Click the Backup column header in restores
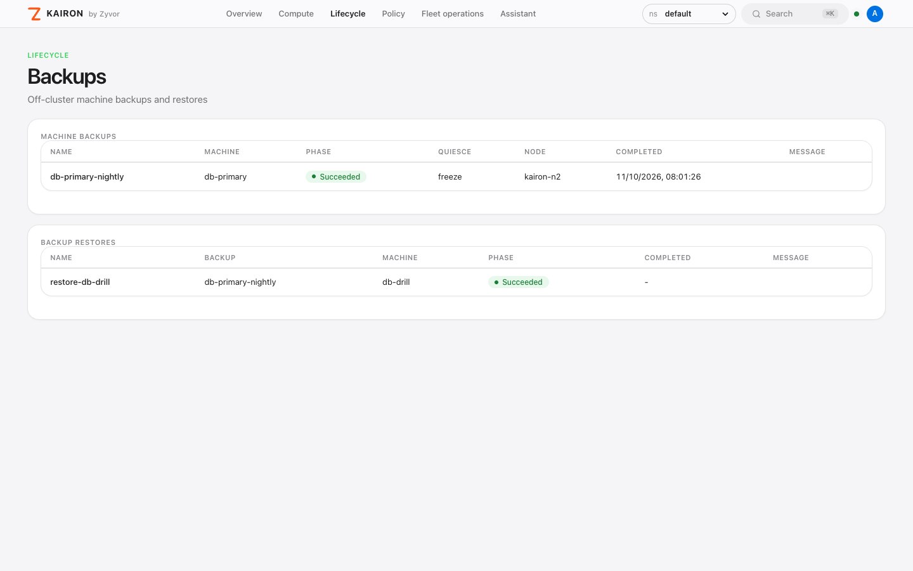Viewport: 913px width, 571px height. [x=220, y=258]
